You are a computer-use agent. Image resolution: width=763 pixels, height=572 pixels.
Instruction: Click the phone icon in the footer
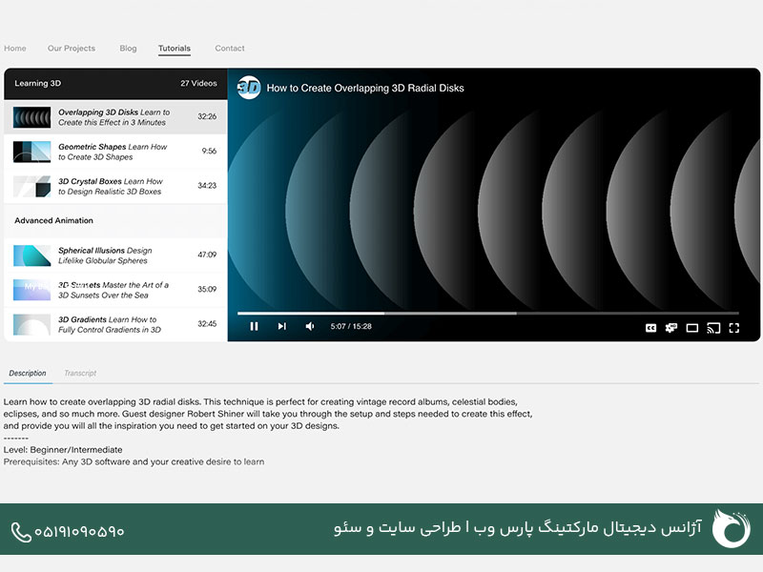pos(20,533)
